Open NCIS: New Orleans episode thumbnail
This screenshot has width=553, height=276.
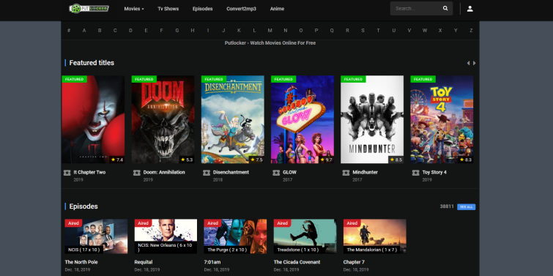coord(166,236)
